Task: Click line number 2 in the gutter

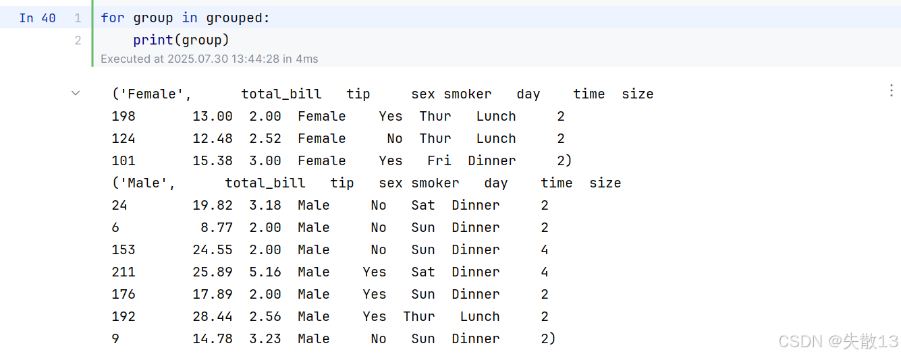Action: click(78, 40)
